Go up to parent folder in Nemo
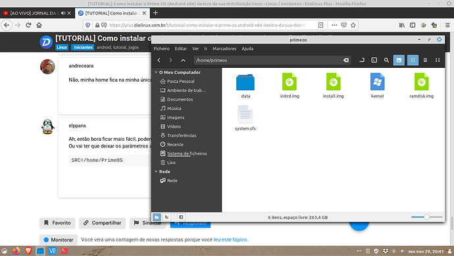454x256 pixels. pyautogui.click(x=183, y=61)
